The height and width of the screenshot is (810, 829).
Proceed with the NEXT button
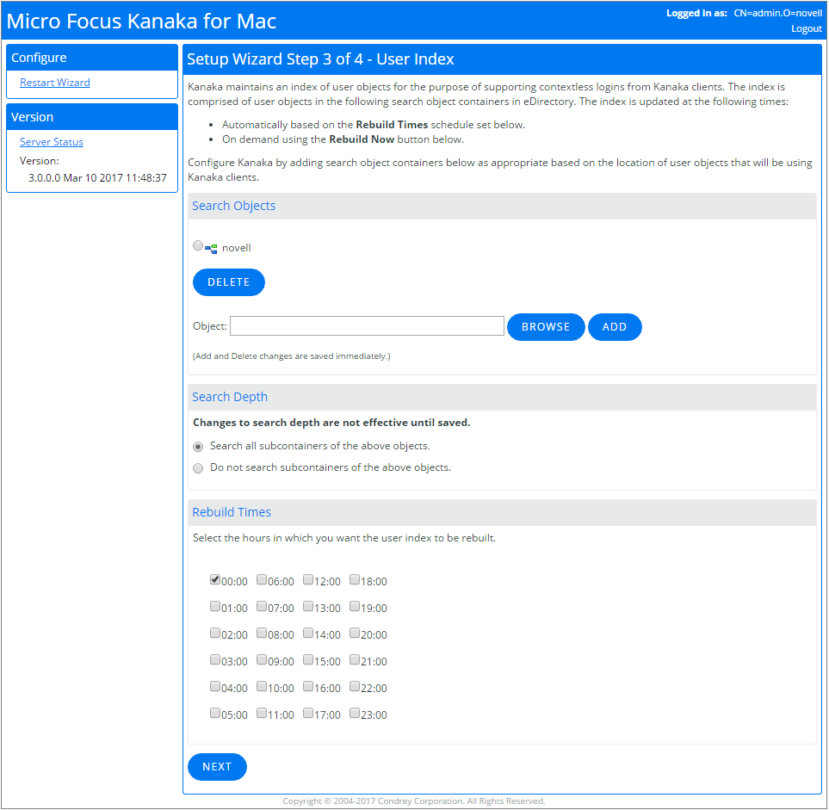(x=217, y=767)
